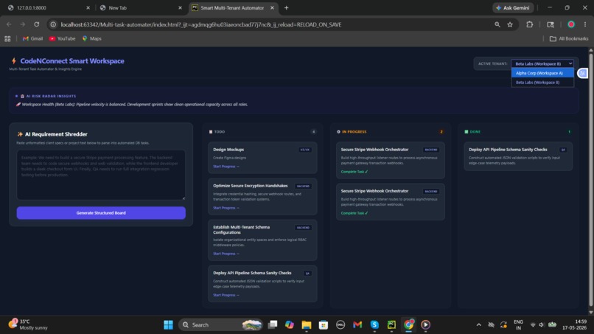Click the taskbar Search box

click(220, 325)
